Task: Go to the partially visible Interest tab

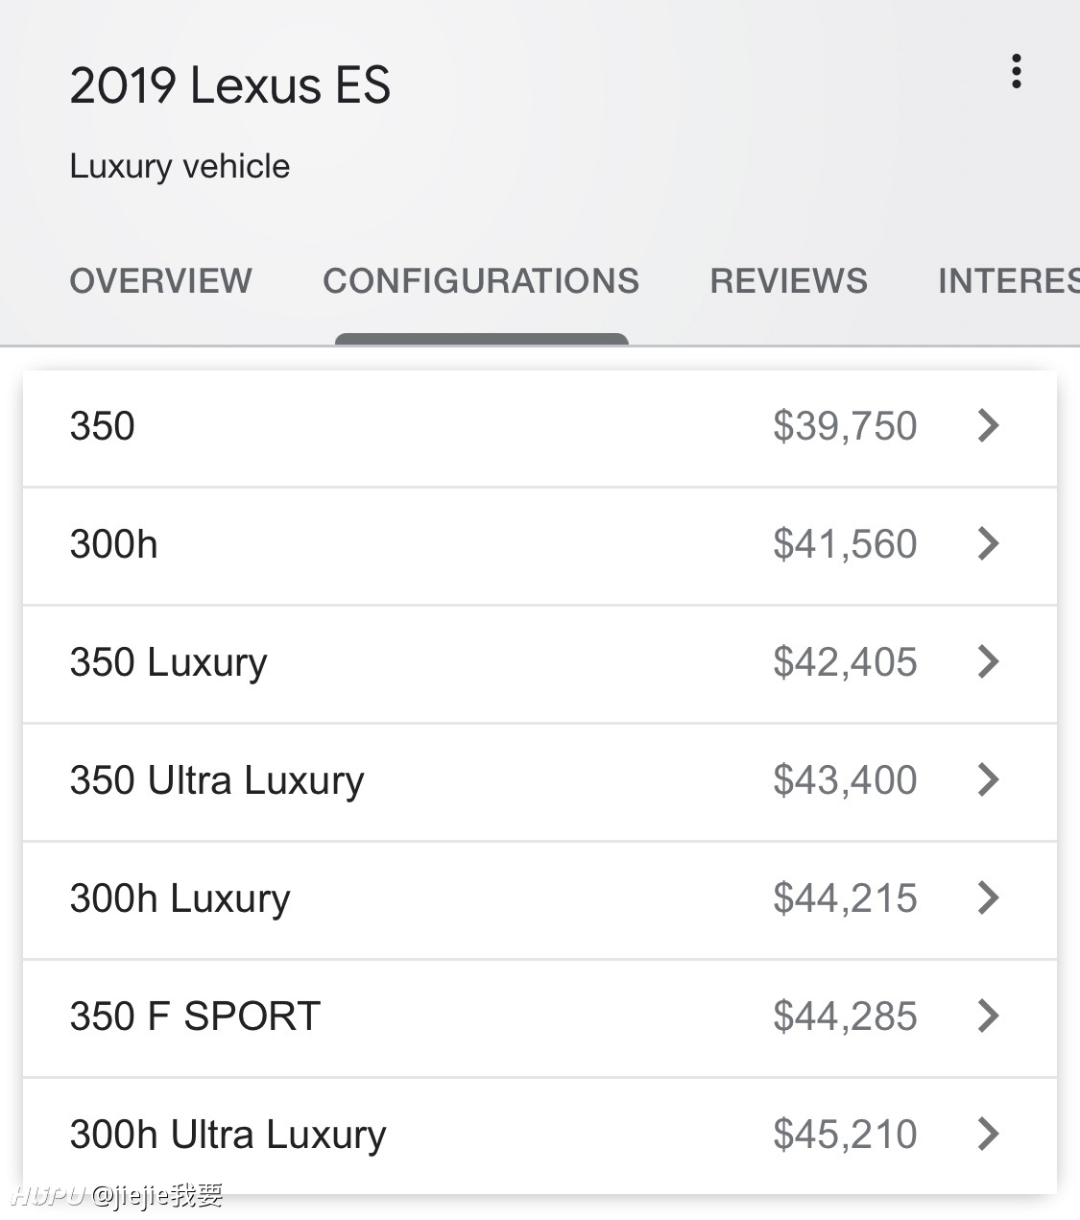Action: click(x=1008, y=281)
